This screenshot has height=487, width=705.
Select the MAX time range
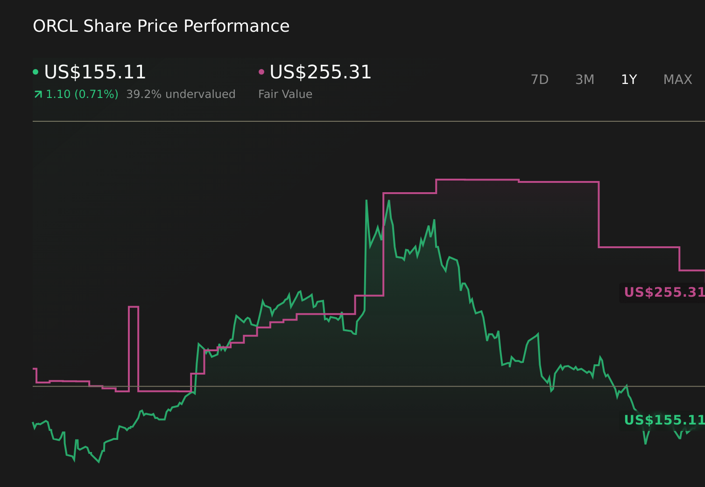point(677,79)
